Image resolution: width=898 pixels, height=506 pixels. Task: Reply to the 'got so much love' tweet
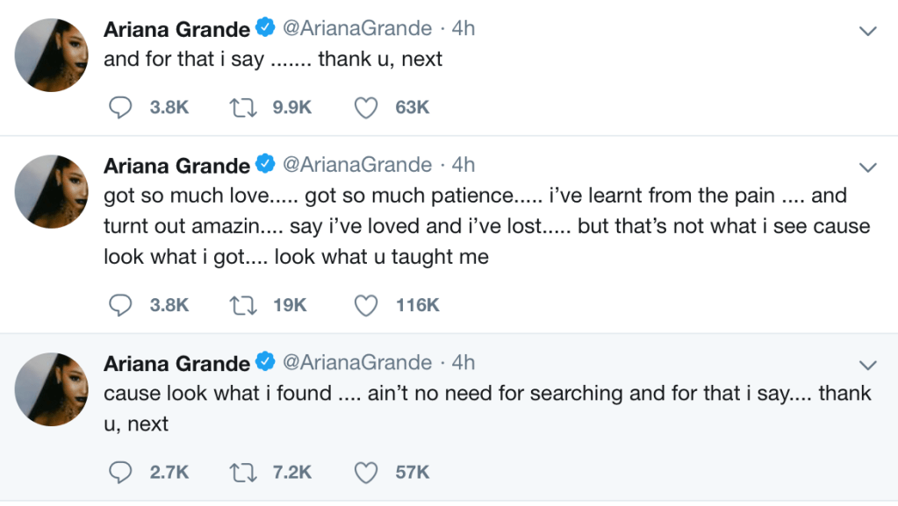(x=119, y=305)
